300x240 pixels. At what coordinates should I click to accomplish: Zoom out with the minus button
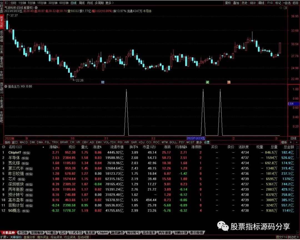[x=297, y=142]
